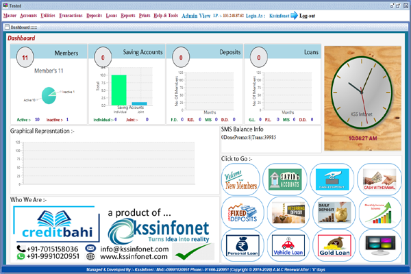Click the phone number +91-7015158036
411x274 pixels.
click(53, 249)
